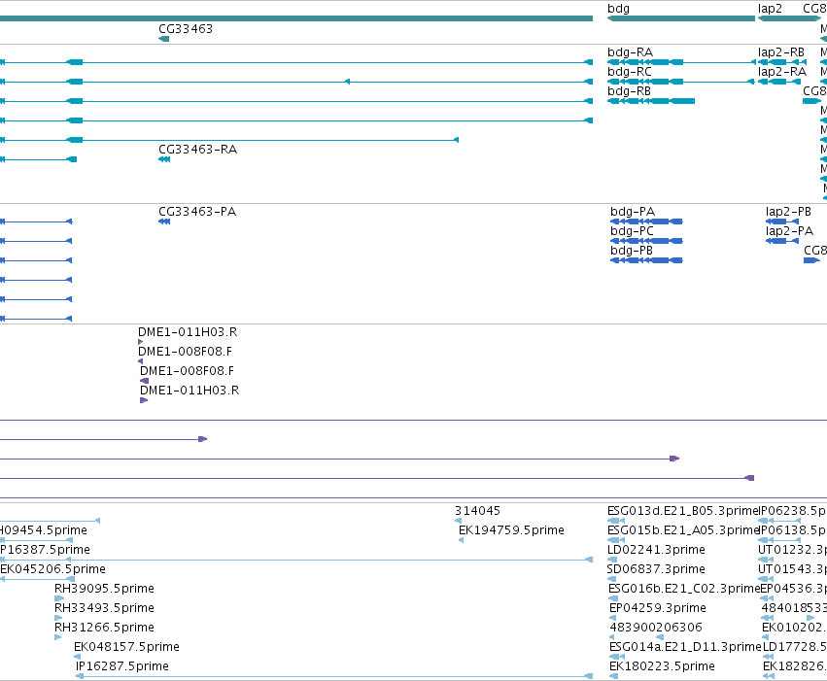The height and width of the screenshot is (681, 827).
Task: Open the LD02241.3prime EST
Action: coord(656,550)
